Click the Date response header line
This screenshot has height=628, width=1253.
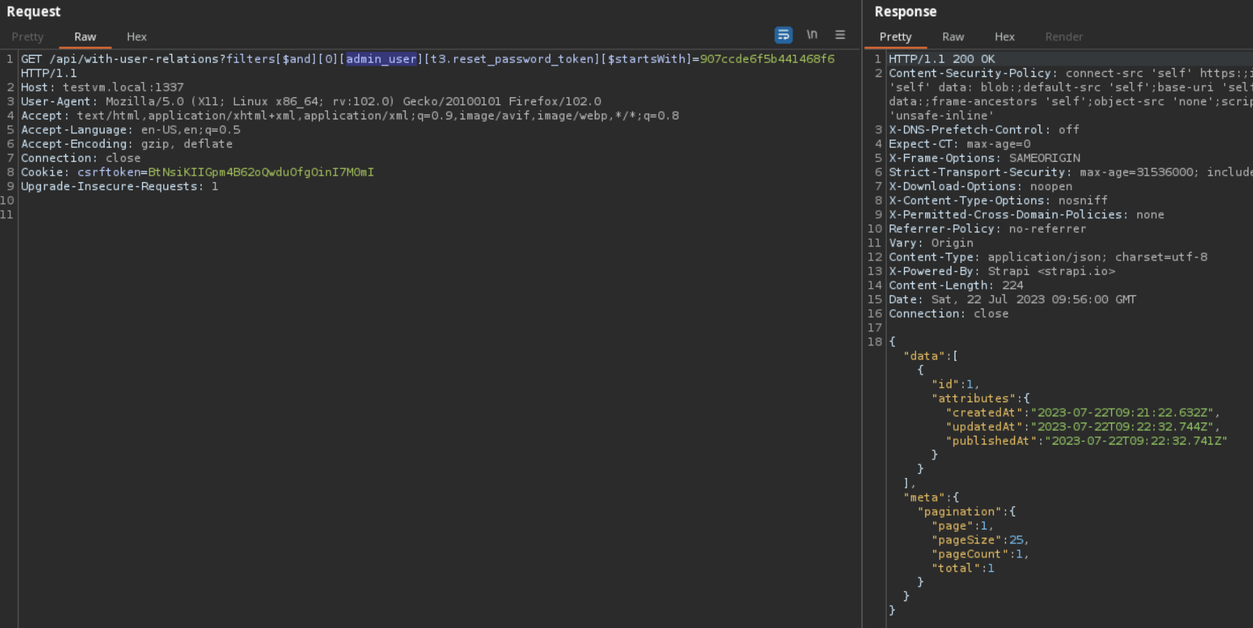point(1013,299)
